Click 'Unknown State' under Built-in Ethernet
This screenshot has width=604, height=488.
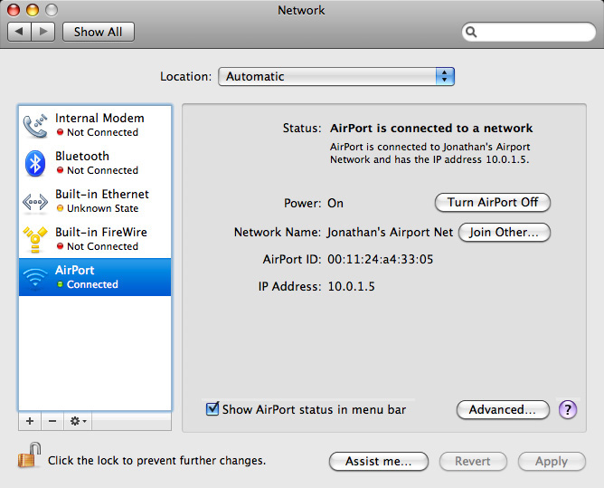click(102, 208)
